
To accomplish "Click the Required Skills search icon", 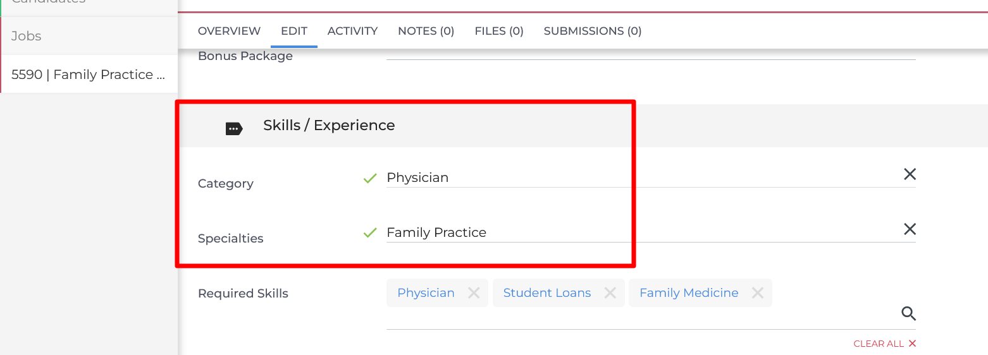I will pos(908,313).
